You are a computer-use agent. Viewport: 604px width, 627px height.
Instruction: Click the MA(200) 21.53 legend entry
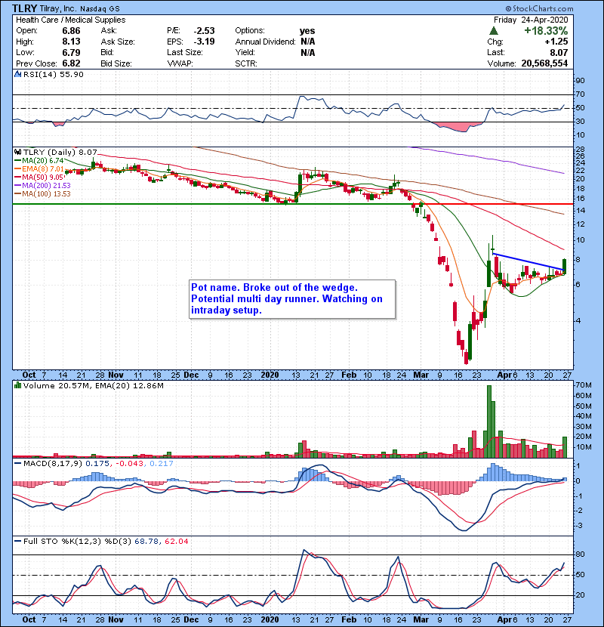tap(42, 186)
